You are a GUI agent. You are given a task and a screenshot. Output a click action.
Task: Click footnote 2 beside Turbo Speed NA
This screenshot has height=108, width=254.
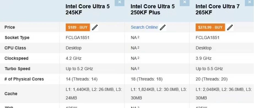point(138,68)
